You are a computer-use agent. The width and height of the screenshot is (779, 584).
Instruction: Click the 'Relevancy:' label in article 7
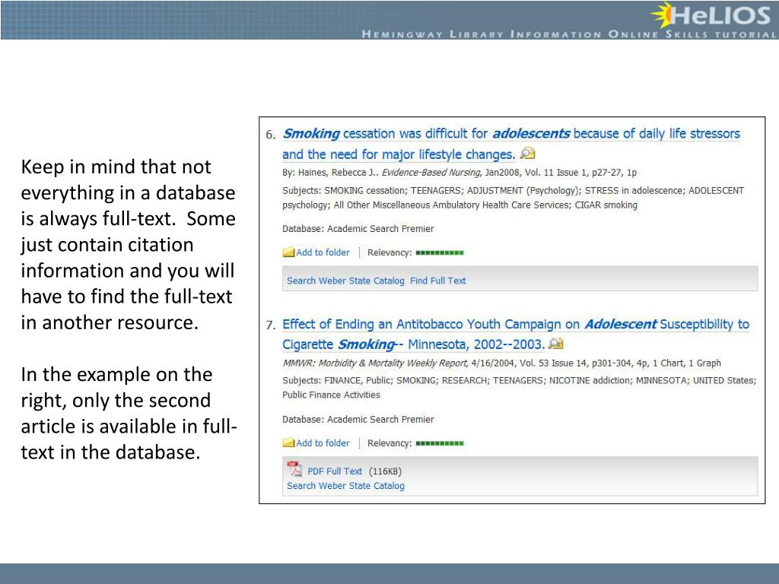389,443
